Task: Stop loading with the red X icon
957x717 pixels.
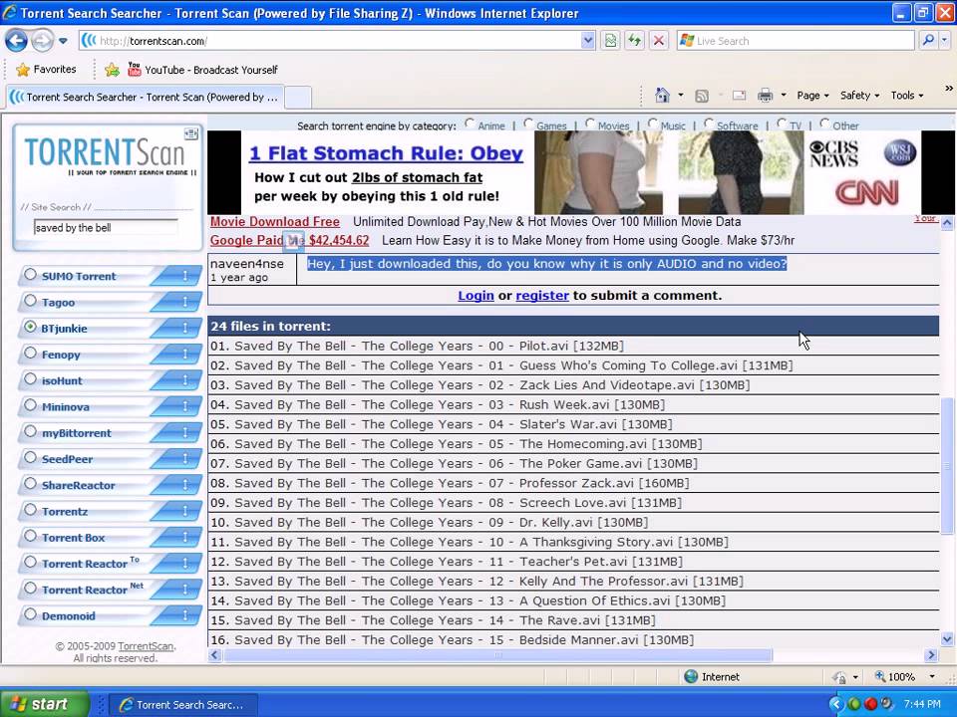Action: pos(659,41)
